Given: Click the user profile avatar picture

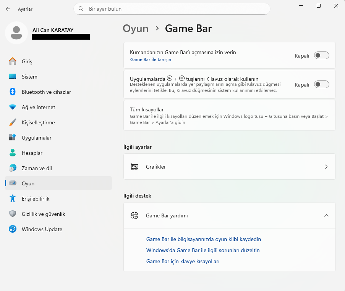Looking at the screenshot, I should tap(16, 33).
